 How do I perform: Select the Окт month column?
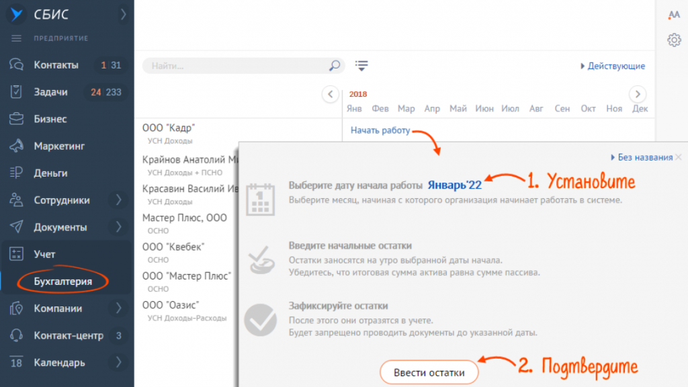(x=588, y=108)
